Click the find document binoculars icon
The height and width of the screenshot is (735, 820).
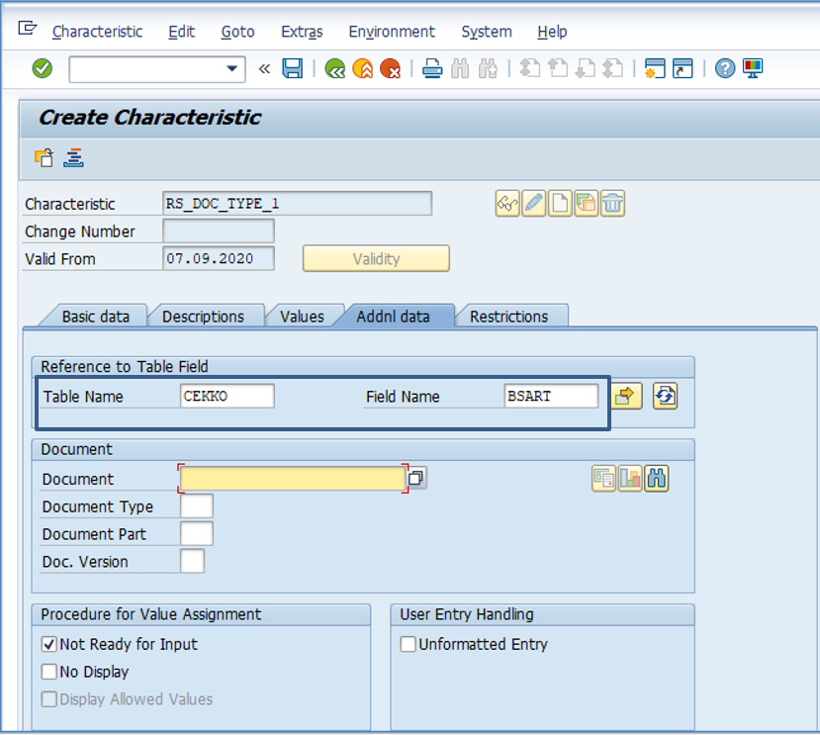point(657,478)
